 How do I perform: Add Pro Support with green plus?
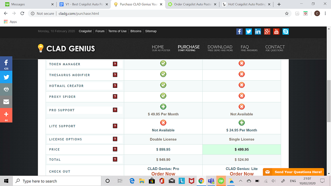163,107
